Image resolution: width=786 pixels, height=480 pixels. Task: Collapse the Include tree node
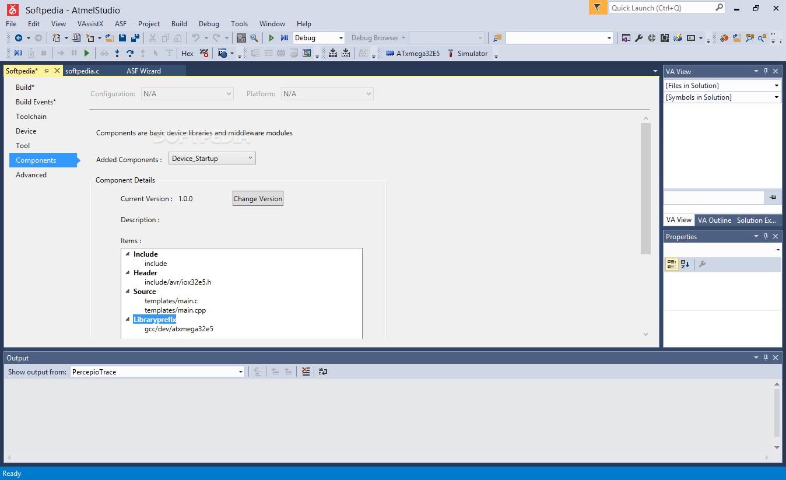click(128, 254)
